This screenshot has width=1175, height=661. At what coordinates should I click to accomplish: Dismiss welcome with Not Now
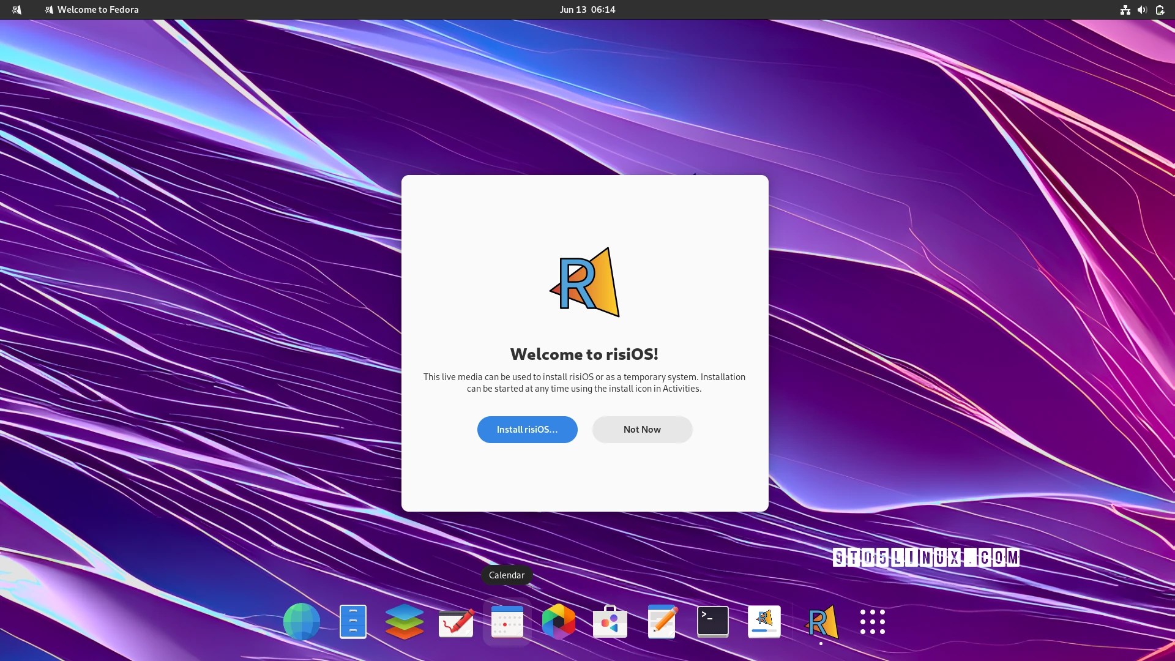click(642, 430)
